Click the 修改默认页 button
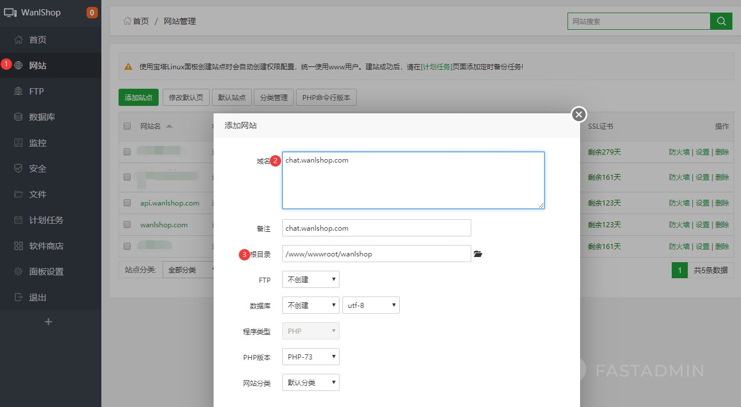Viewport: 741px width, 407px height. (186, 98)
